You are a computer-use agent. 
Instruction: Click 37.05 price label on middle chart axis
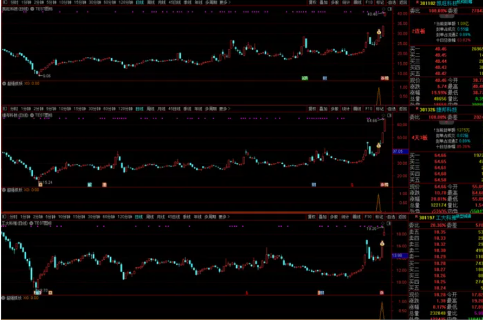pos(398,151)
